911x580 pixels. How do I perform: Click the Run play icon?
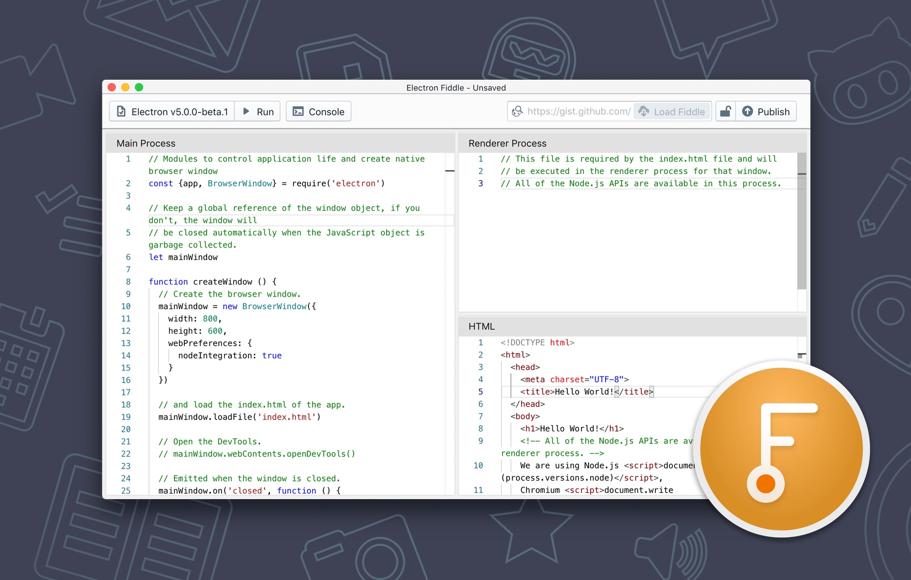pyautogui.click(x=247, y=111)
